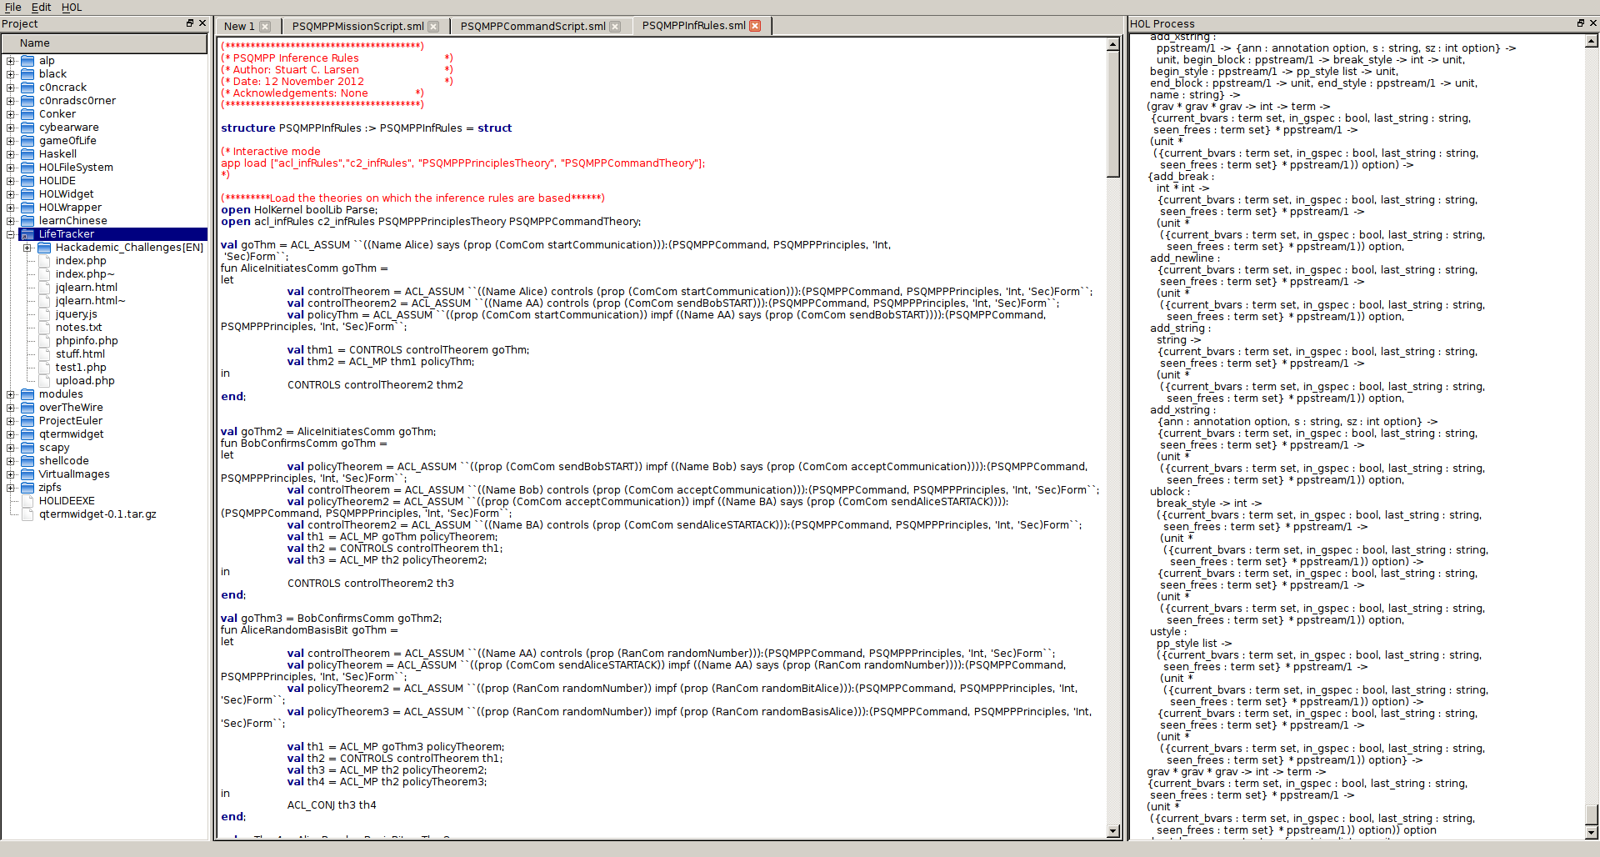Click HOL Process scrollbar down arrow

pyautogui.click(x=1591, y=832)
